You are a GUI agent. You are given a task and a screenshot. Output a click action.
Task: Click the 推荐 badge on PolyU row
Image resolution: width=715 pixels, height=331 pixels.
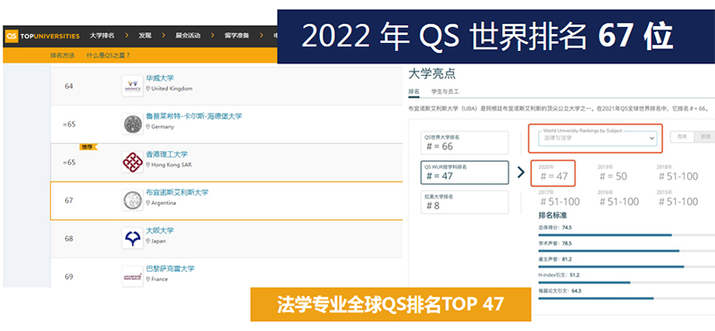coord(88,147)
